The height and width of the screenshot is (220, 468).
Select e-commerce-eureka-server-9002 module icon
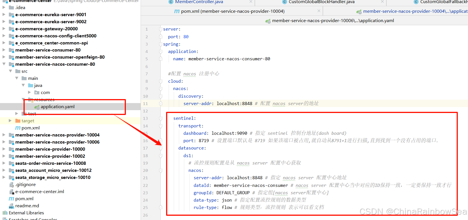11,22
